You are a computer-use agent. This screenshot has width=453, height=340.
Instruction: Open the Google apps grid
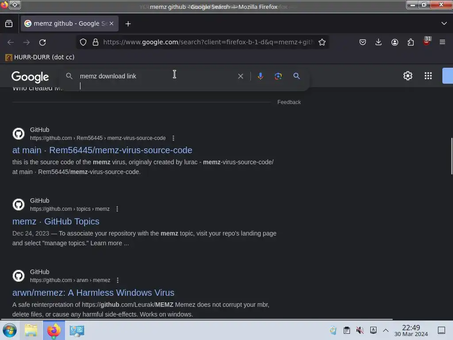428,76
